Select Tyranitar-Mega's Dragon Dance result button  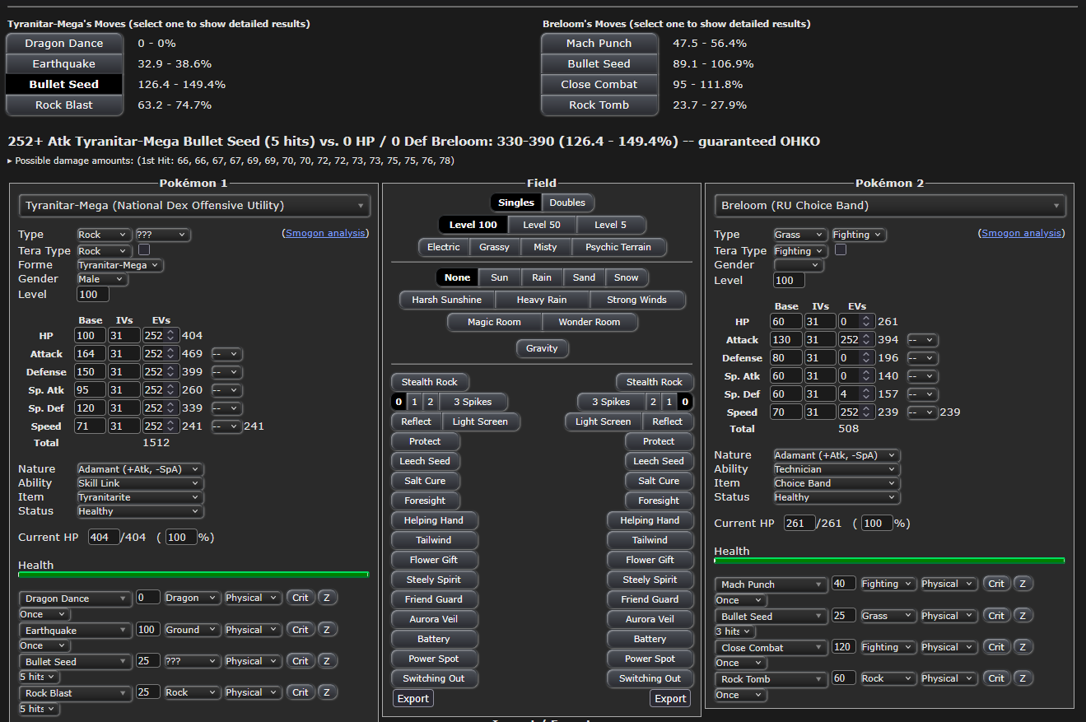[64, 44]
